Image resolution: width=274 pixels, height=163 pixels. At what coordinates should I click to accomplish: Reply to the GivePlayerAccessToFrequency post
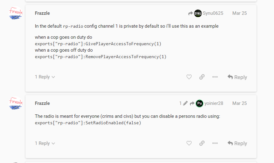click(x=237, y=77)
